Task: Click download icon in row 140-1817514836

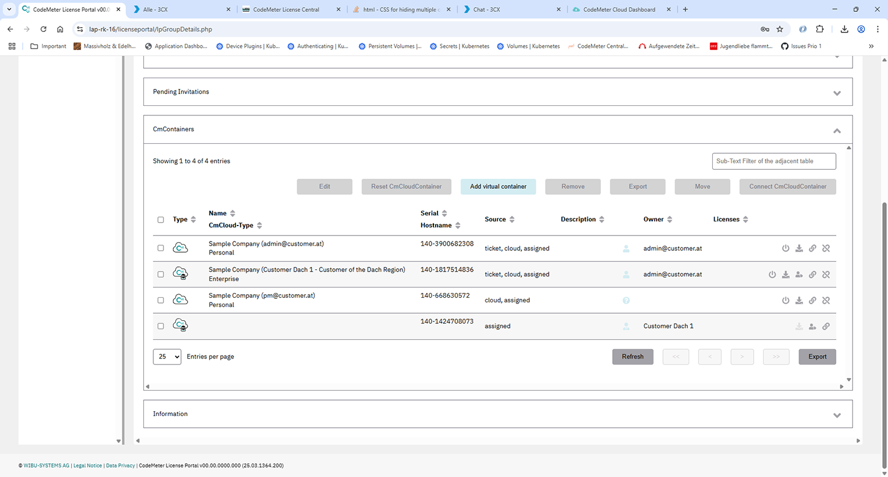Action: pos(786,275)
